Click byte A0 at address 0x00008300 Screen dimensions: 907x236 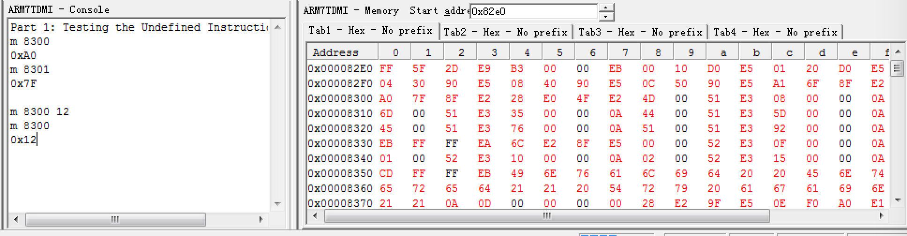point(386,99)
